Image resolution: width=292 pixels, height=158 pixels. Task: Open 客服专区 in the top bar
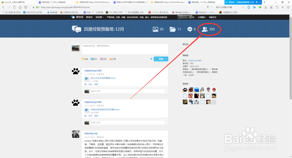pyautogui.click(x=213, y=17)
